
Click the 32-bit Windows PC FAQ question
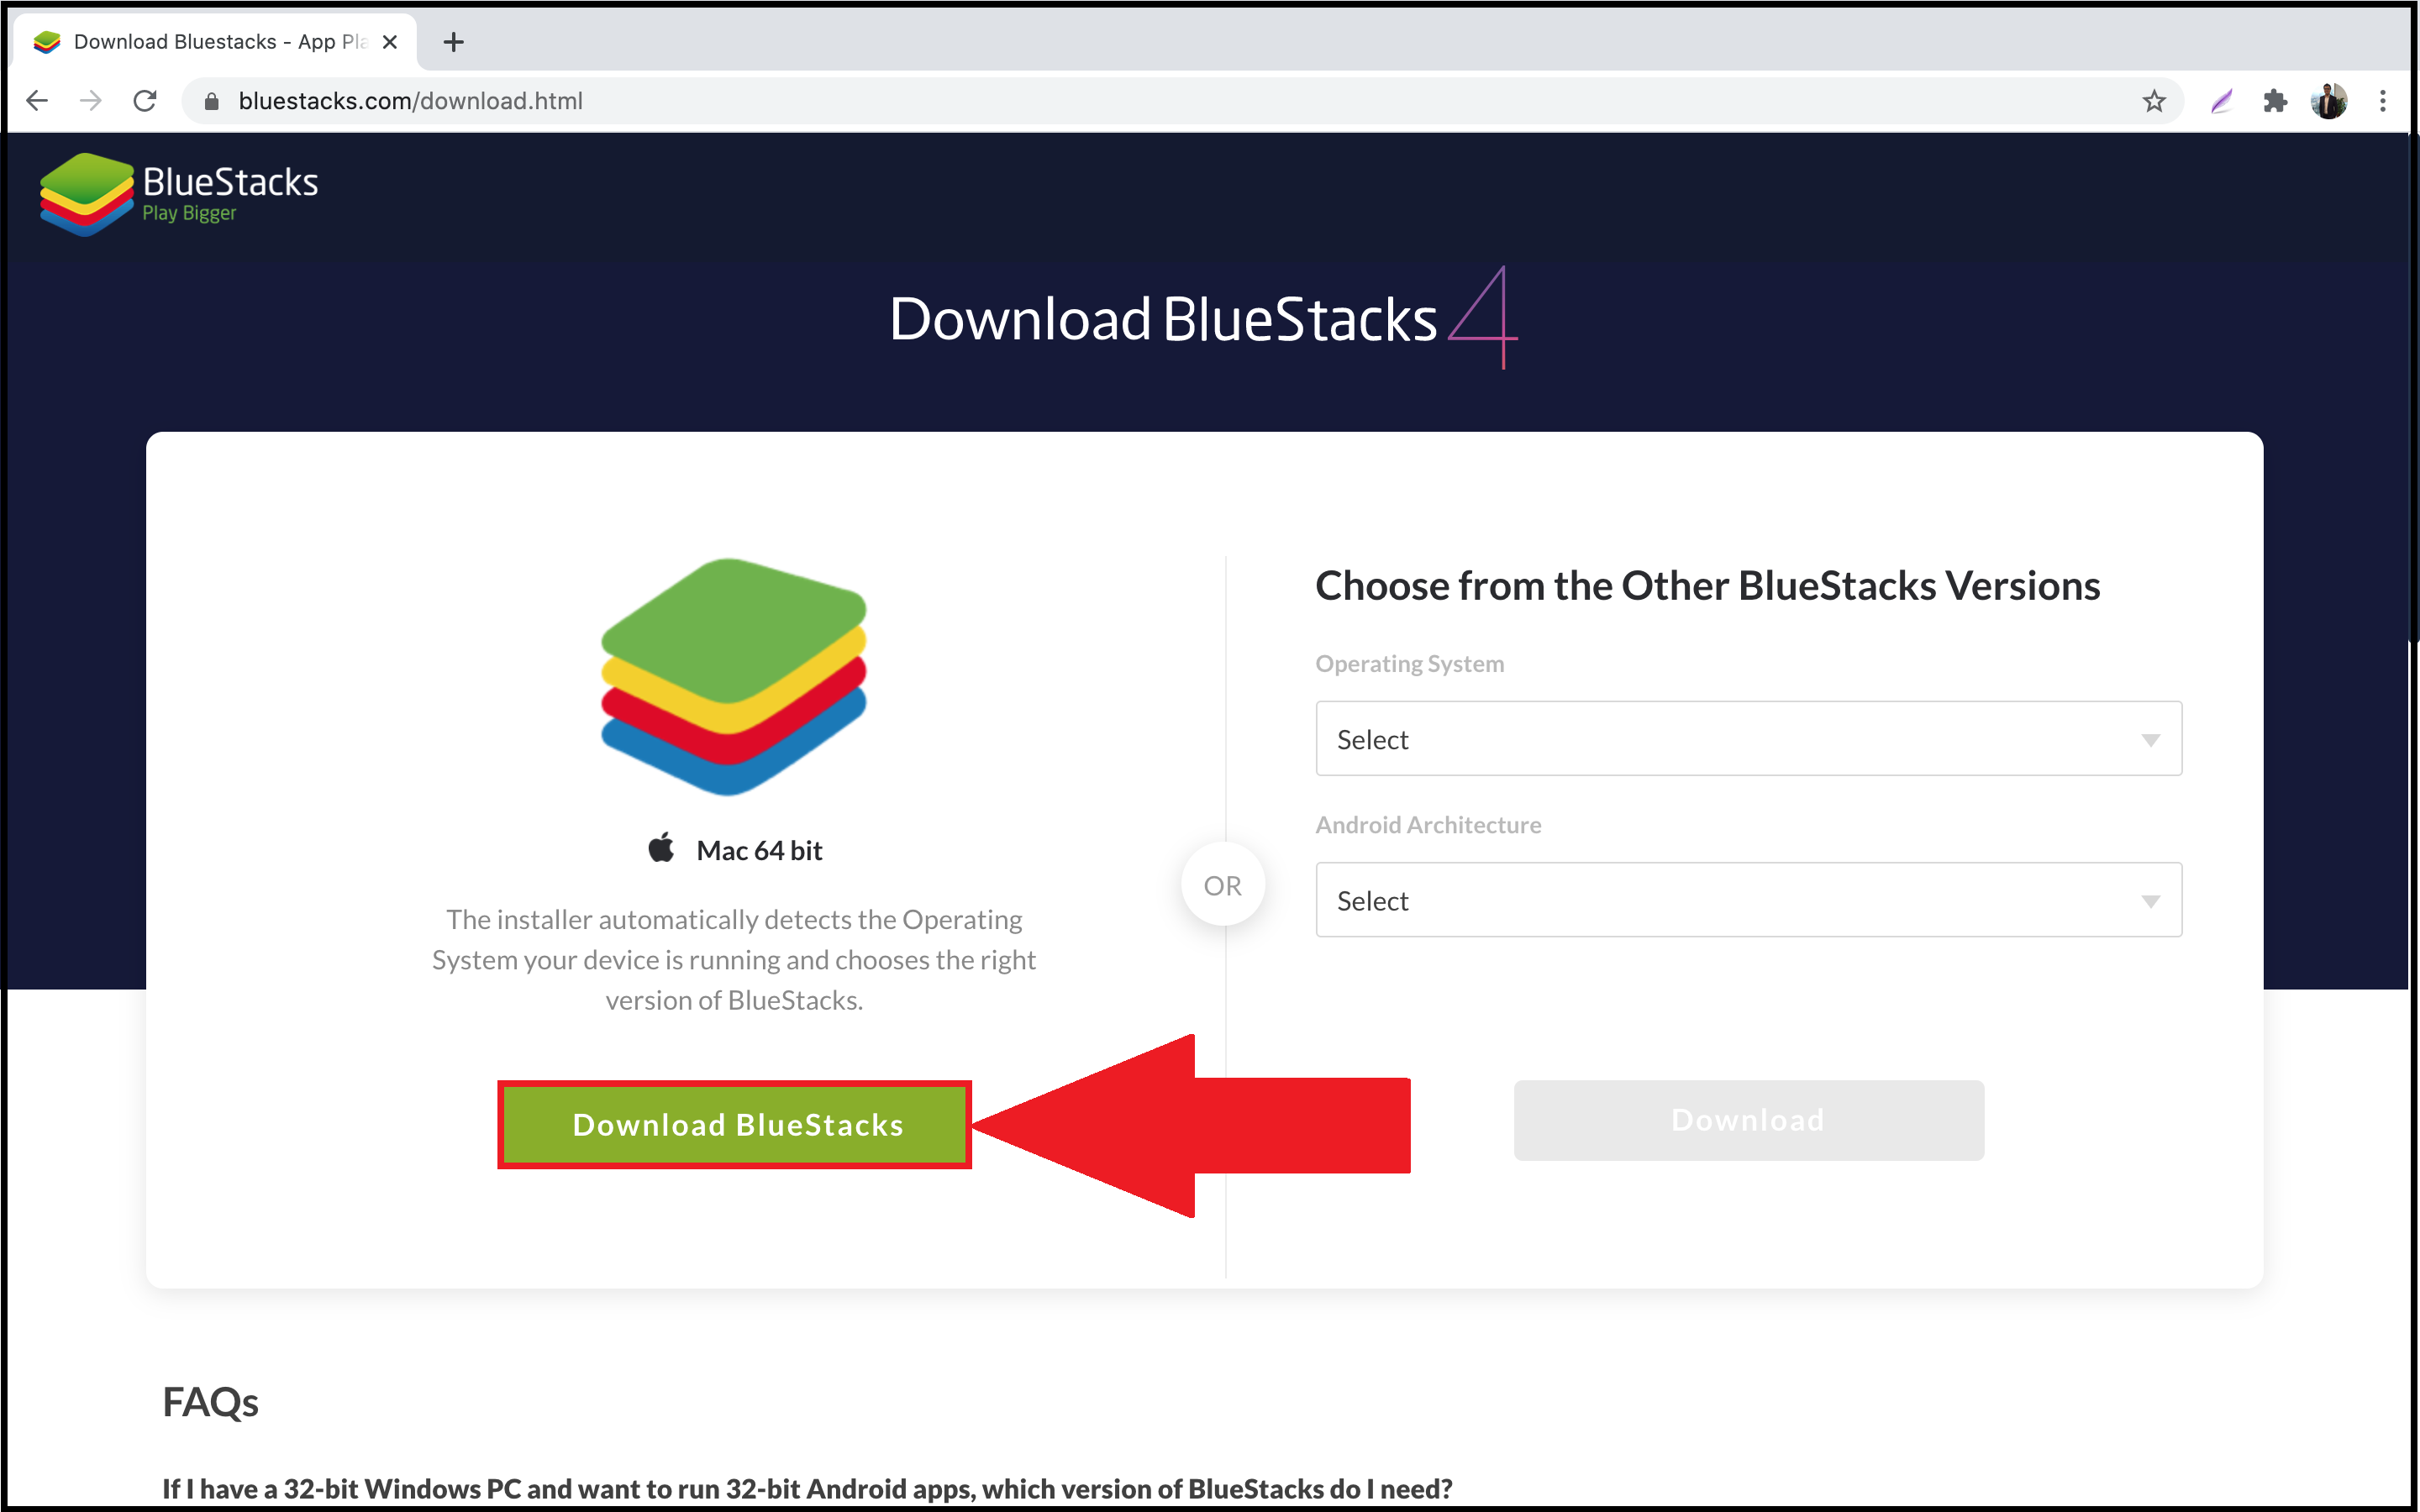click(x=855, y=1488)
